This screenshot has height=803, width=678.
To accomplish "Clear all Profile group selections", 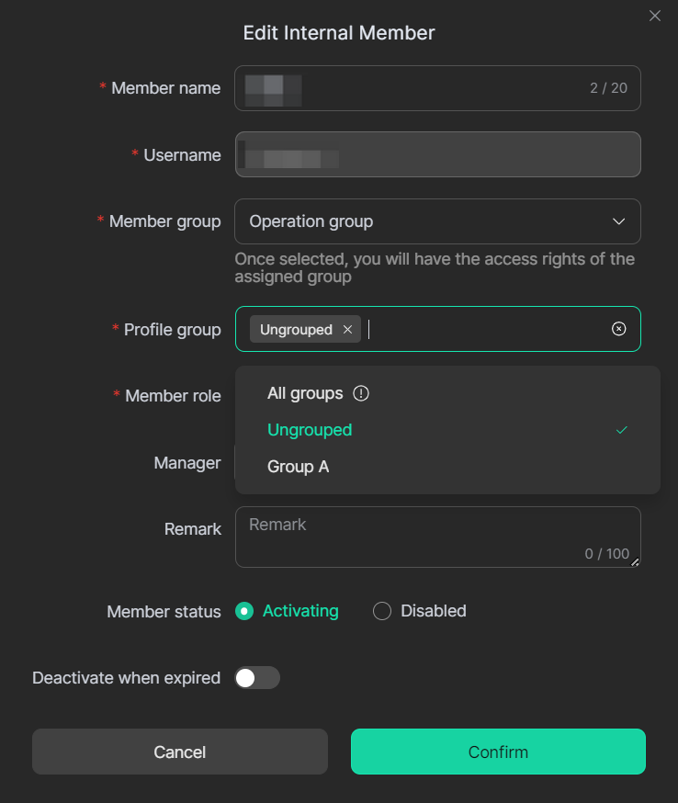I will click(x=618, y=329).
